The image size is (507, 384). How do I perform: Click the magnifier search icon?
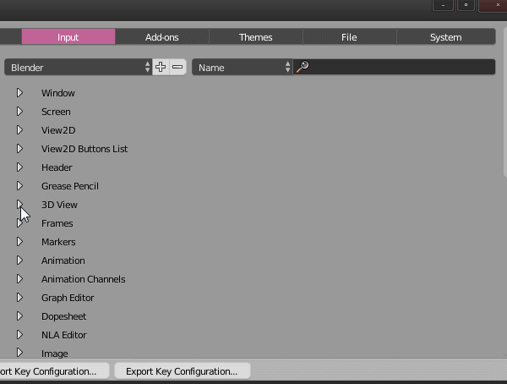[x=303, y=67]
